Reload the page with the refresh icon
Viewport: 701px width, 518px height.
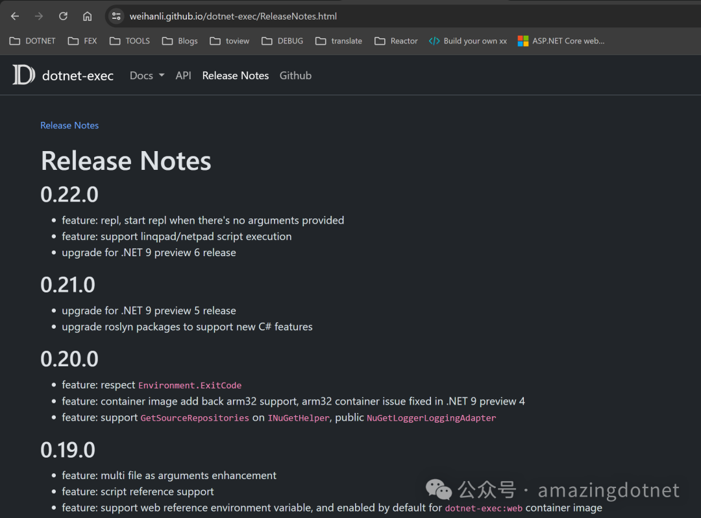63,16
